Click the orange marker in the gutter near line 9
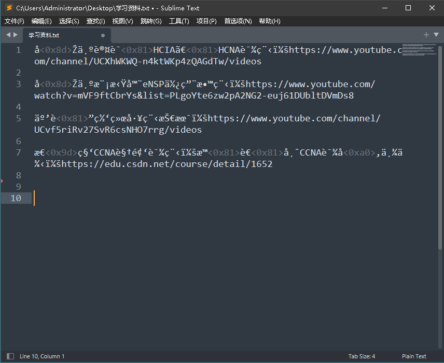Image resolution: width=444 pixels, height=363 pixels. (x=2, y=181)
